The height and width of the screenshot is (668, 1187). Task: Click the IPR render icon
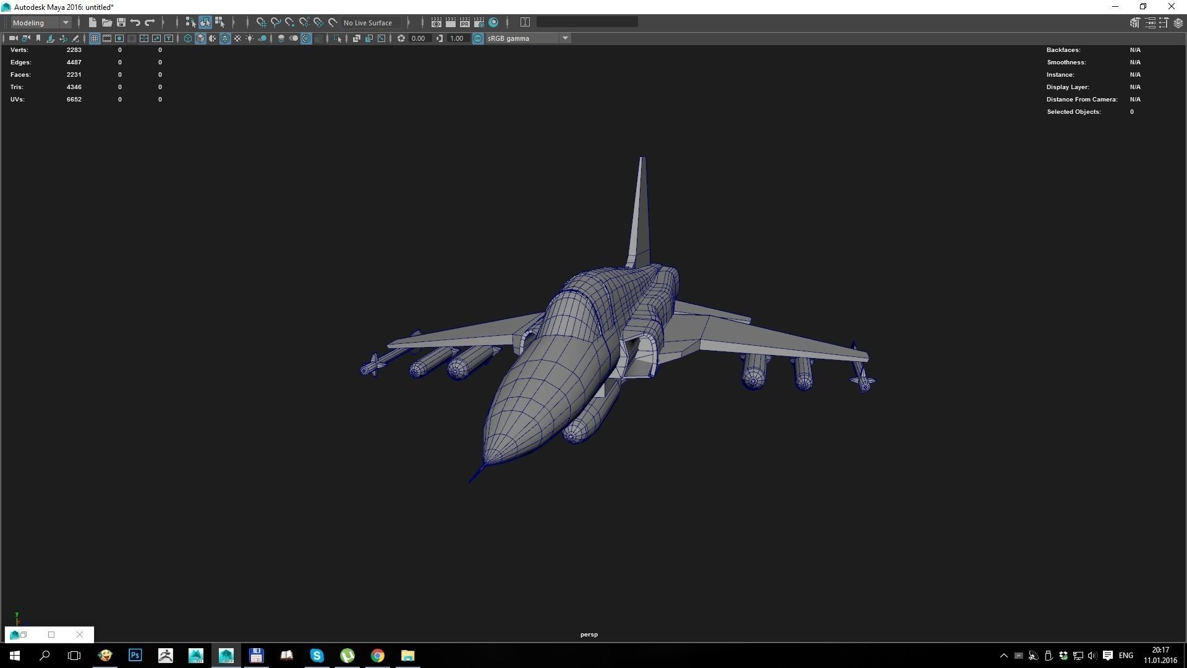pos(465,22)
